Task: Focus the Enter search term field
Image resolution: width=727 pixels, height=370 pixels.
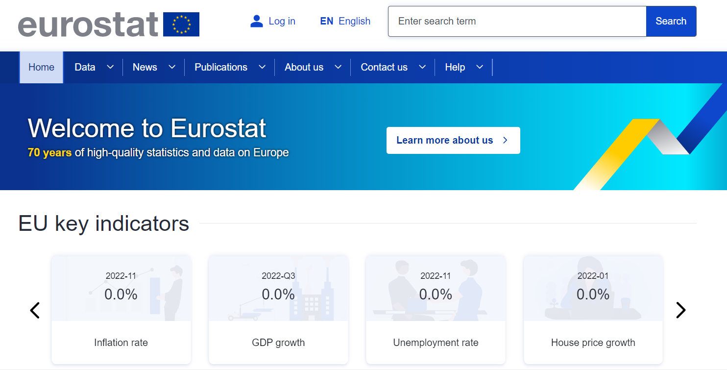Action: click(x=517, y=21)
